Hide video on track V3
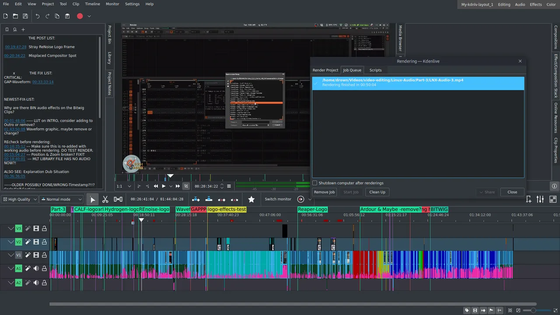 [36, 228]
